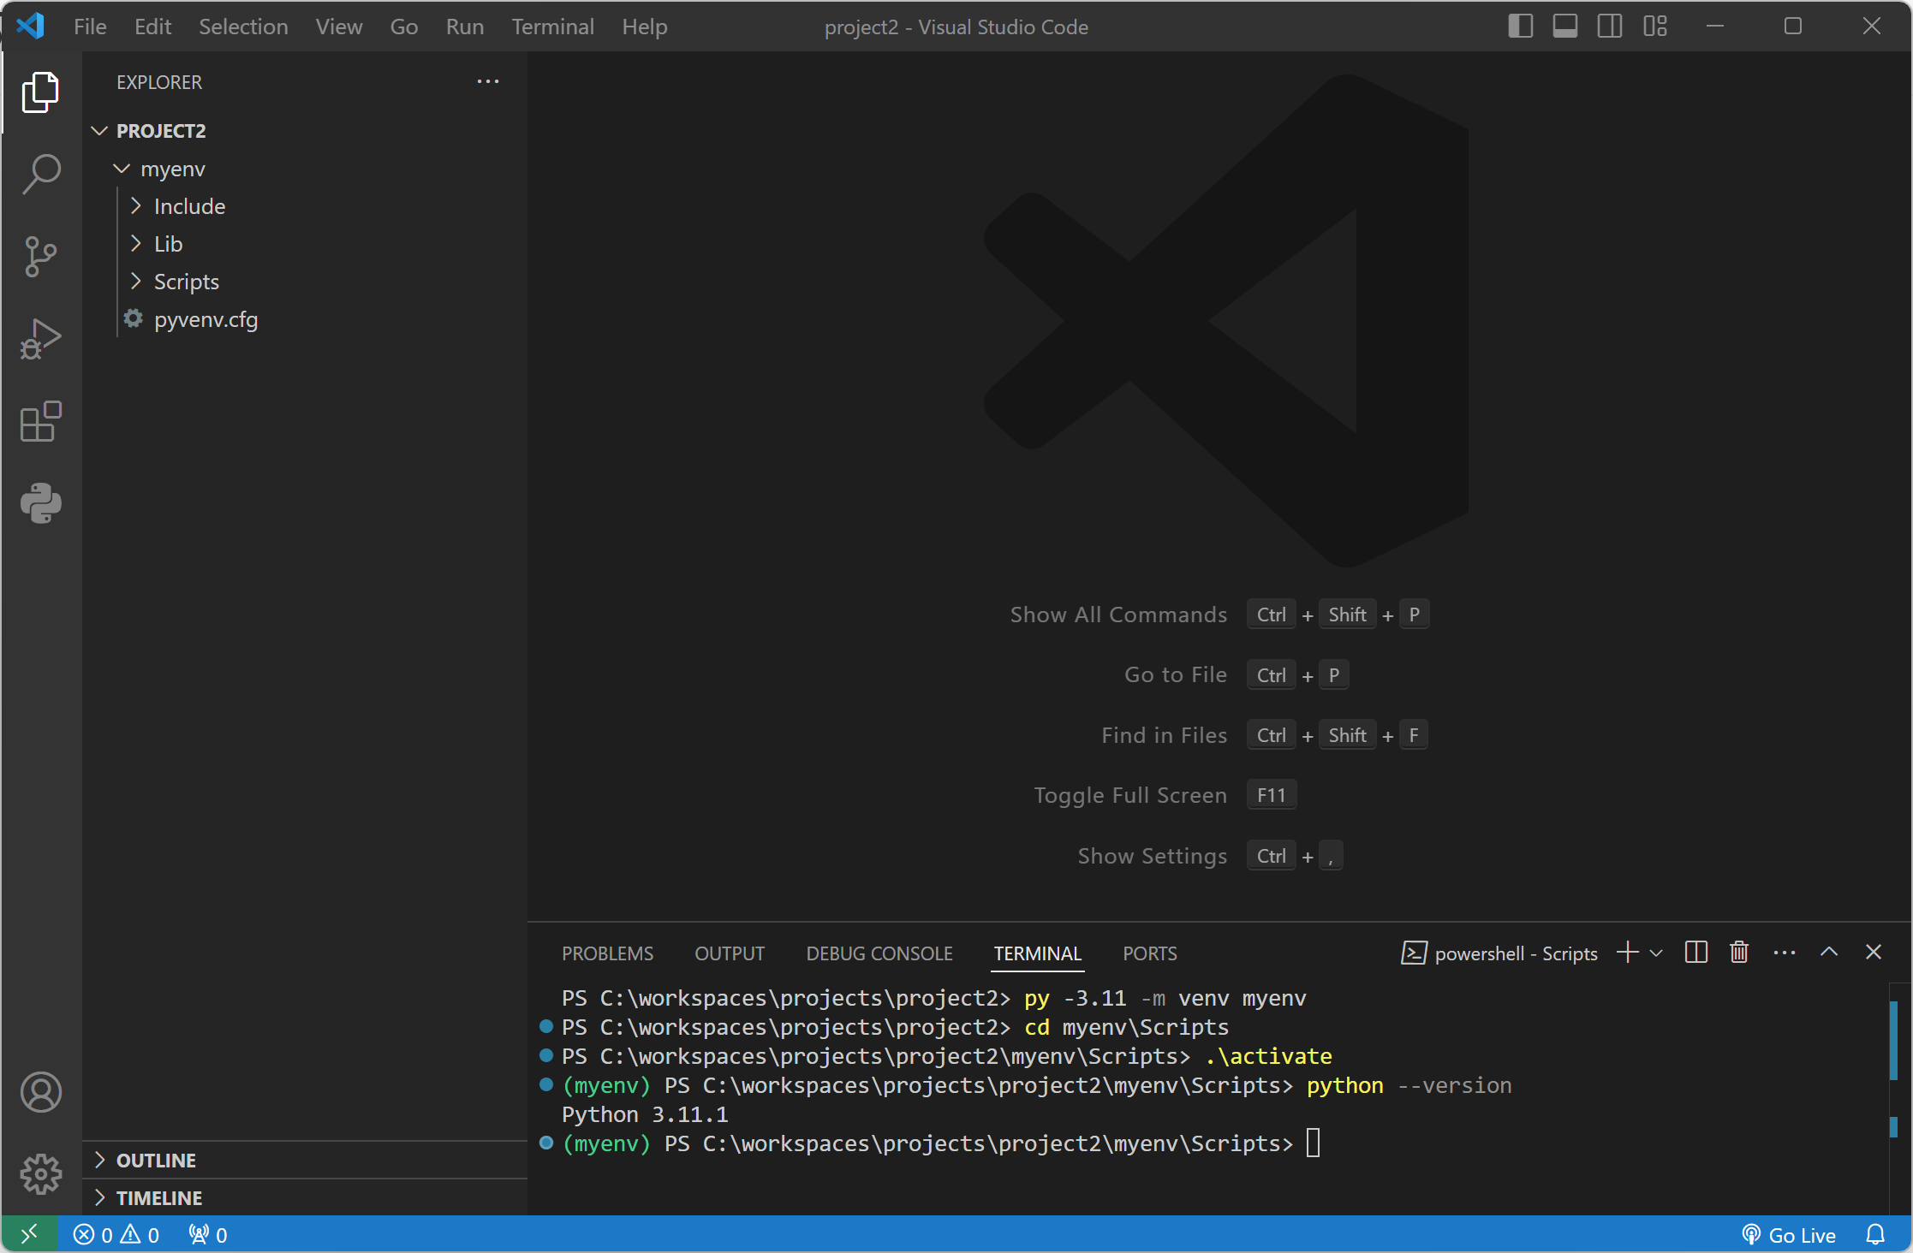Open the Search view in activity bar
The image size is (1913, 1253).
tap(40, 175)
